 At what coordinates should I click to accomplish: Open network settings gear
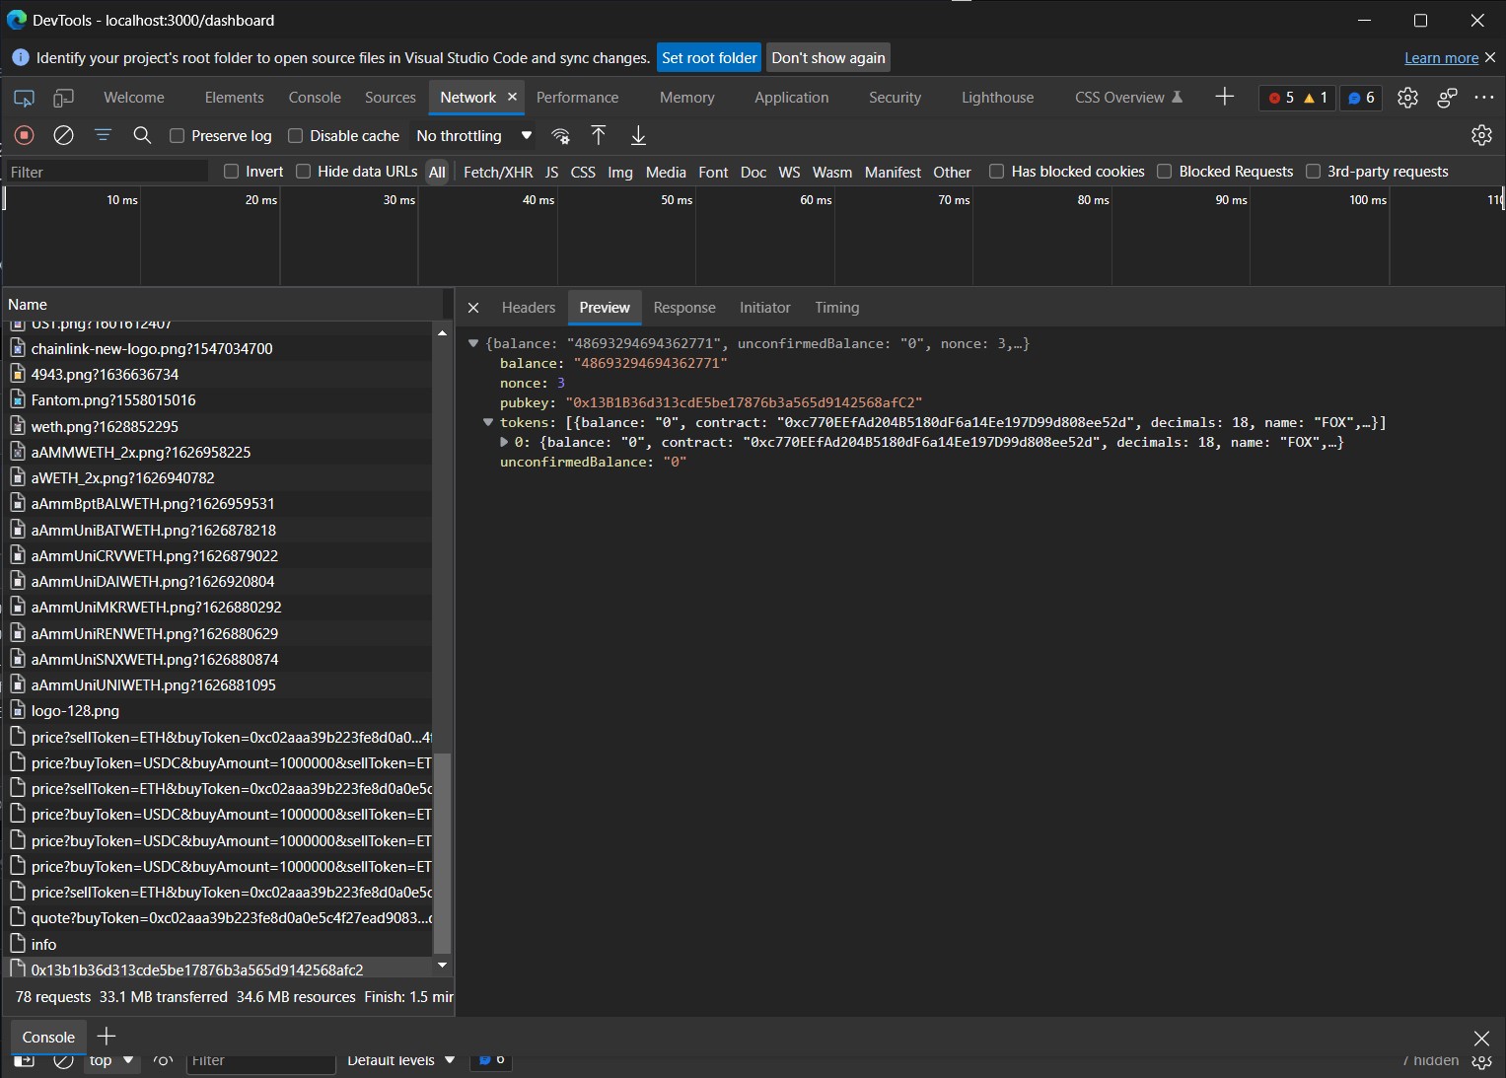(1481, 135)
